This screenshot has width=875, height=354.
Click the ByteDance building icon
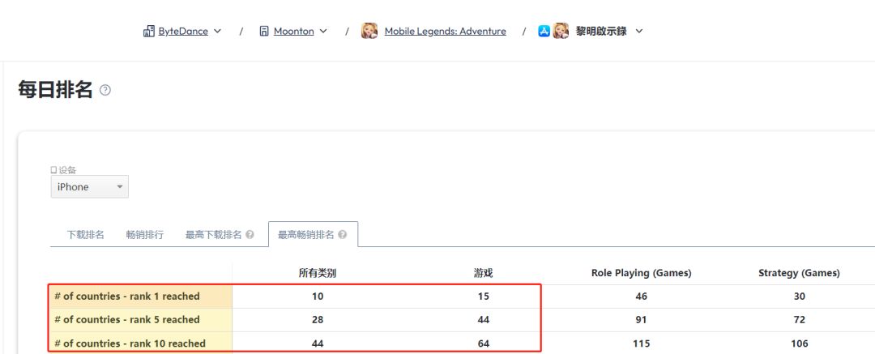[149, 32]
